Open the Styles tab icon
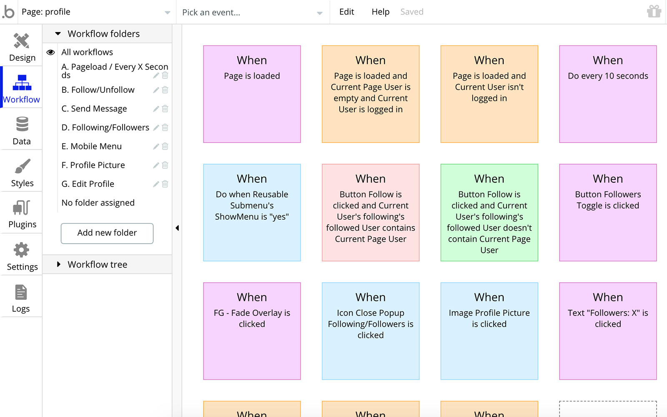Image resolution: width=667 pixels, height=417 pixels. point(22,166)
